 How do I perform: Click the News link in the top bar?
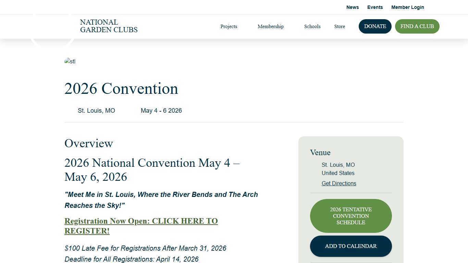click(x=353, y=7)
